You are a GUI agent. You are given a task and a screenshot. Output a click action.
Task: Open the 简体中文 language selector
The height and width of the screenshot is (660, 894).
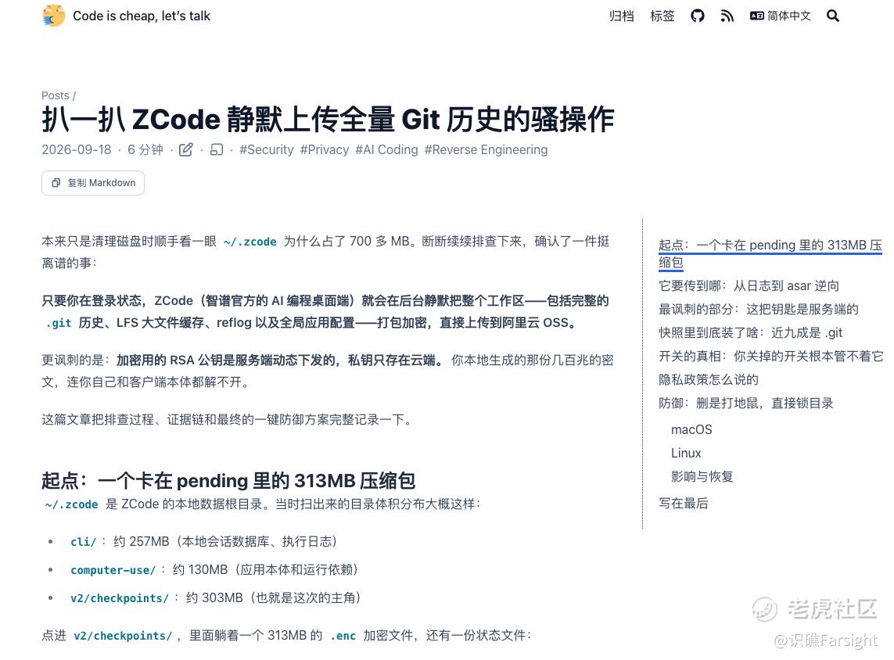pyautogui.click(x=781, y=16)
